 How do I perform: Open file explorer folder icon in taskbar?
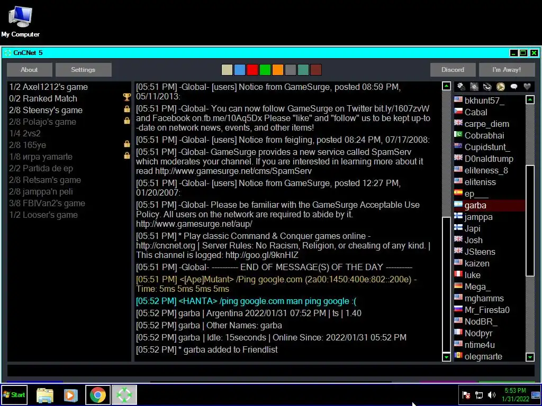[x=45, y=395]
